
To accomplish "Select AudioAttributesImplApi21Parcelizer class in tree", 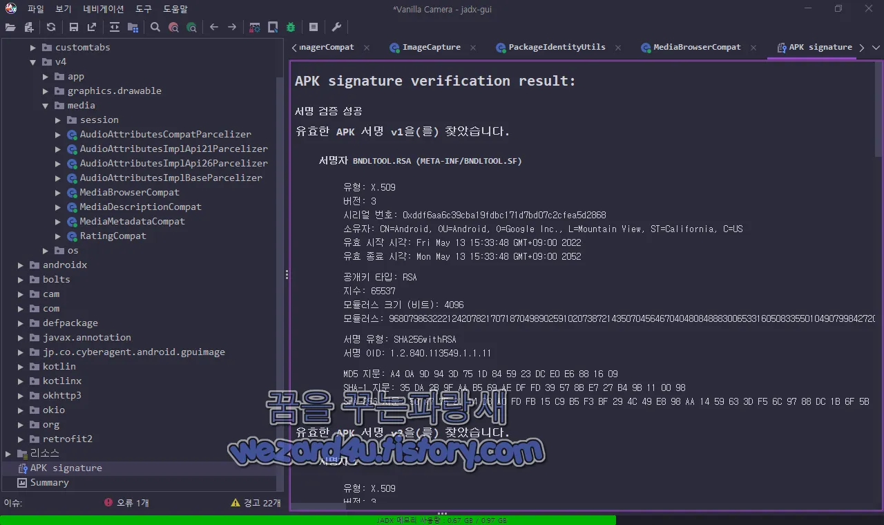I will (173, 149).
